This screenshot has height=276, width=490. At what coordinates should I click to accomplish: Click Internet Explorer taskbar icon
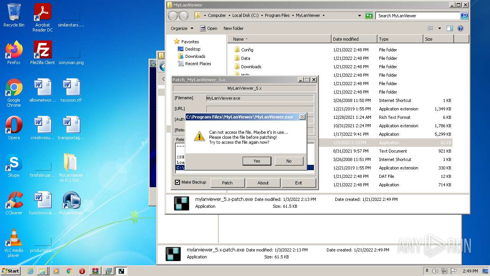pyautogui.click(x=30, y=271)
